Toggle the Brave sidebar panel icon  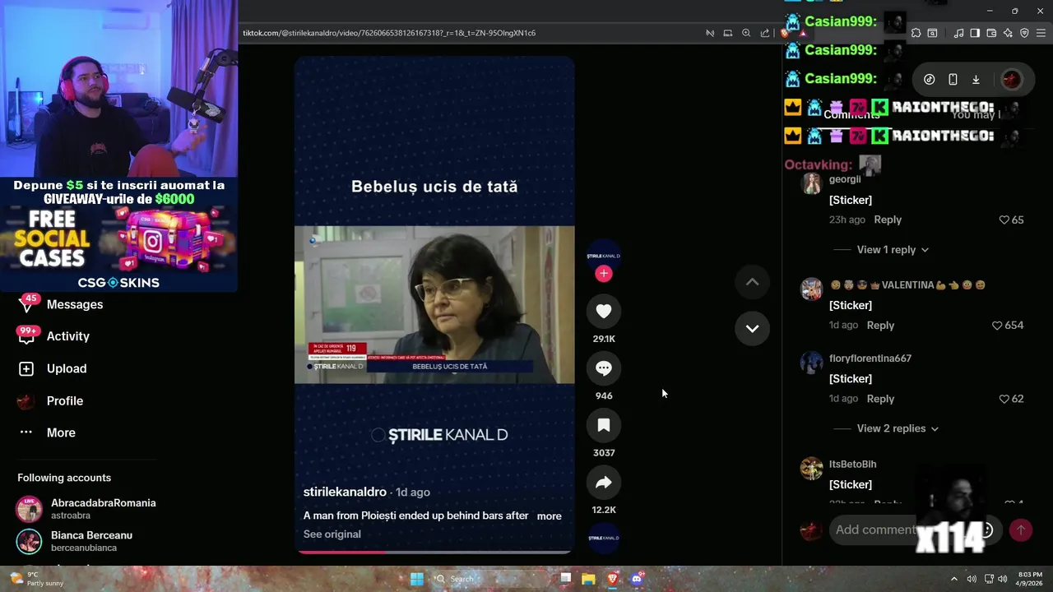coord(975,33)
